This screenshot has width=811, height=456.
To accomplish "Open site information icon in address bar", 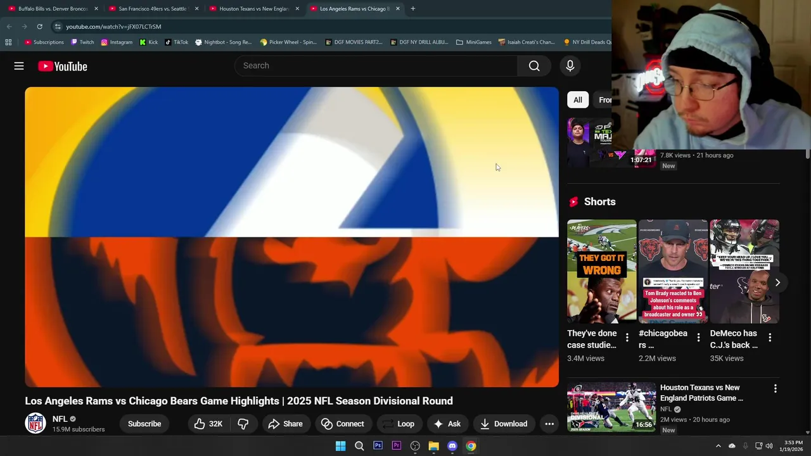I will [x=58, y=27].
